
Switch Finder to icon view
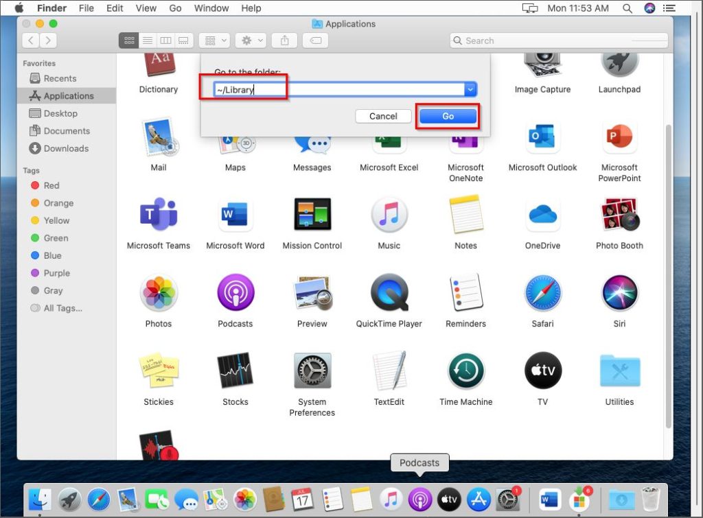tap(129, 40)
